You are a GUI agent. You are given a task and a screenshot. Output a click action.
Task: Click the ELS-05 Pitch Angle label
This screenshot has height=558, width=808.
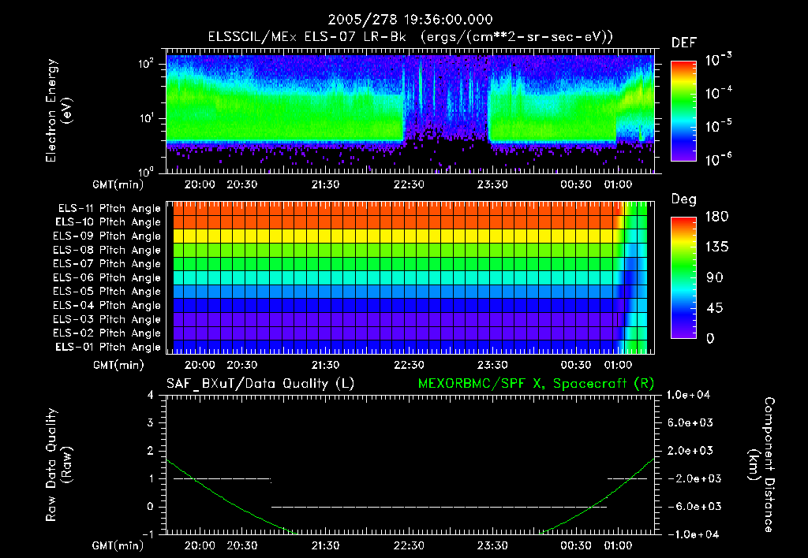coord(107,292)
